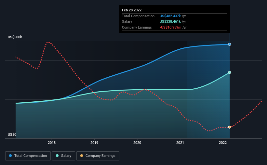The image size is (267, 165).
Task: Toggle the Total Compensation legend button
Action: pos(28,156)
